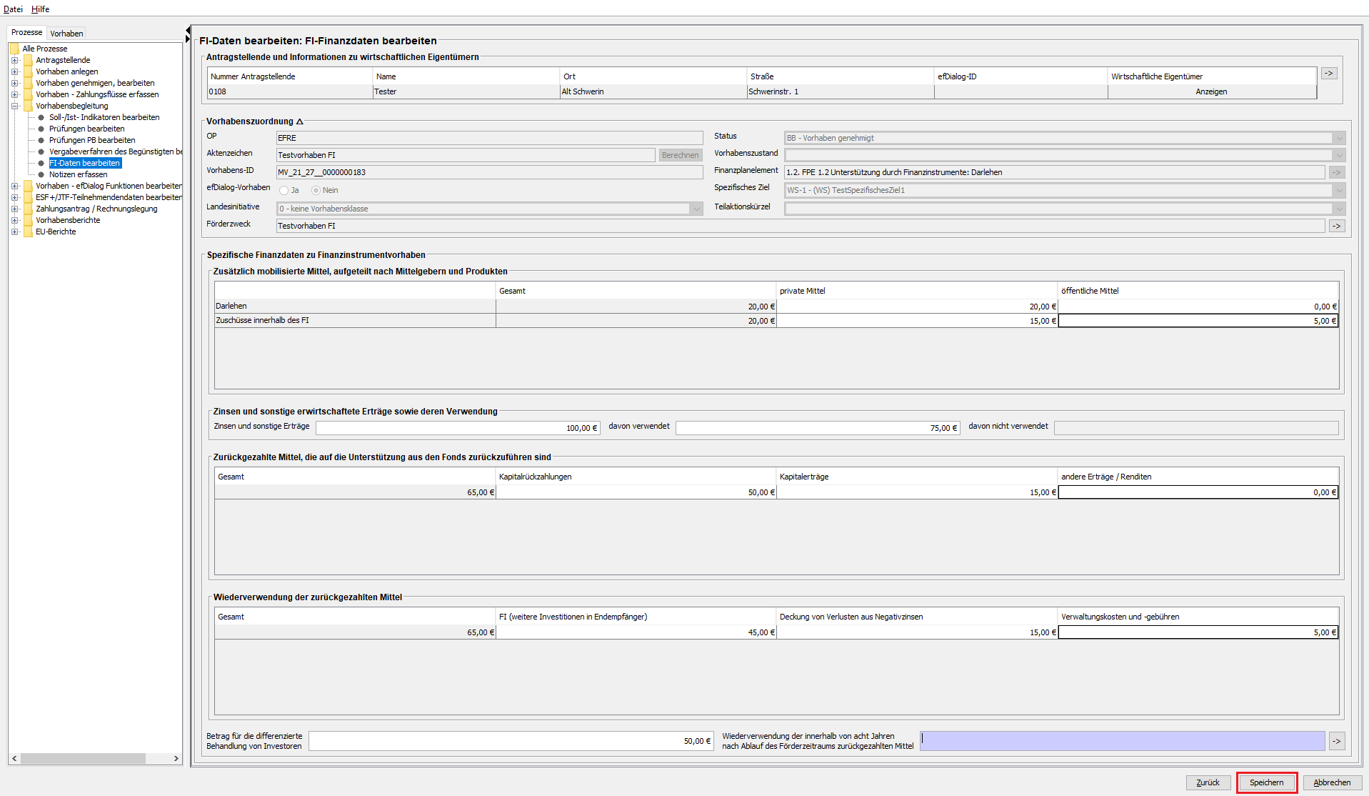Open the Spezifisches Ziel dropdown
This screenshot has height=796, width=1369.
pos(1339,190)
